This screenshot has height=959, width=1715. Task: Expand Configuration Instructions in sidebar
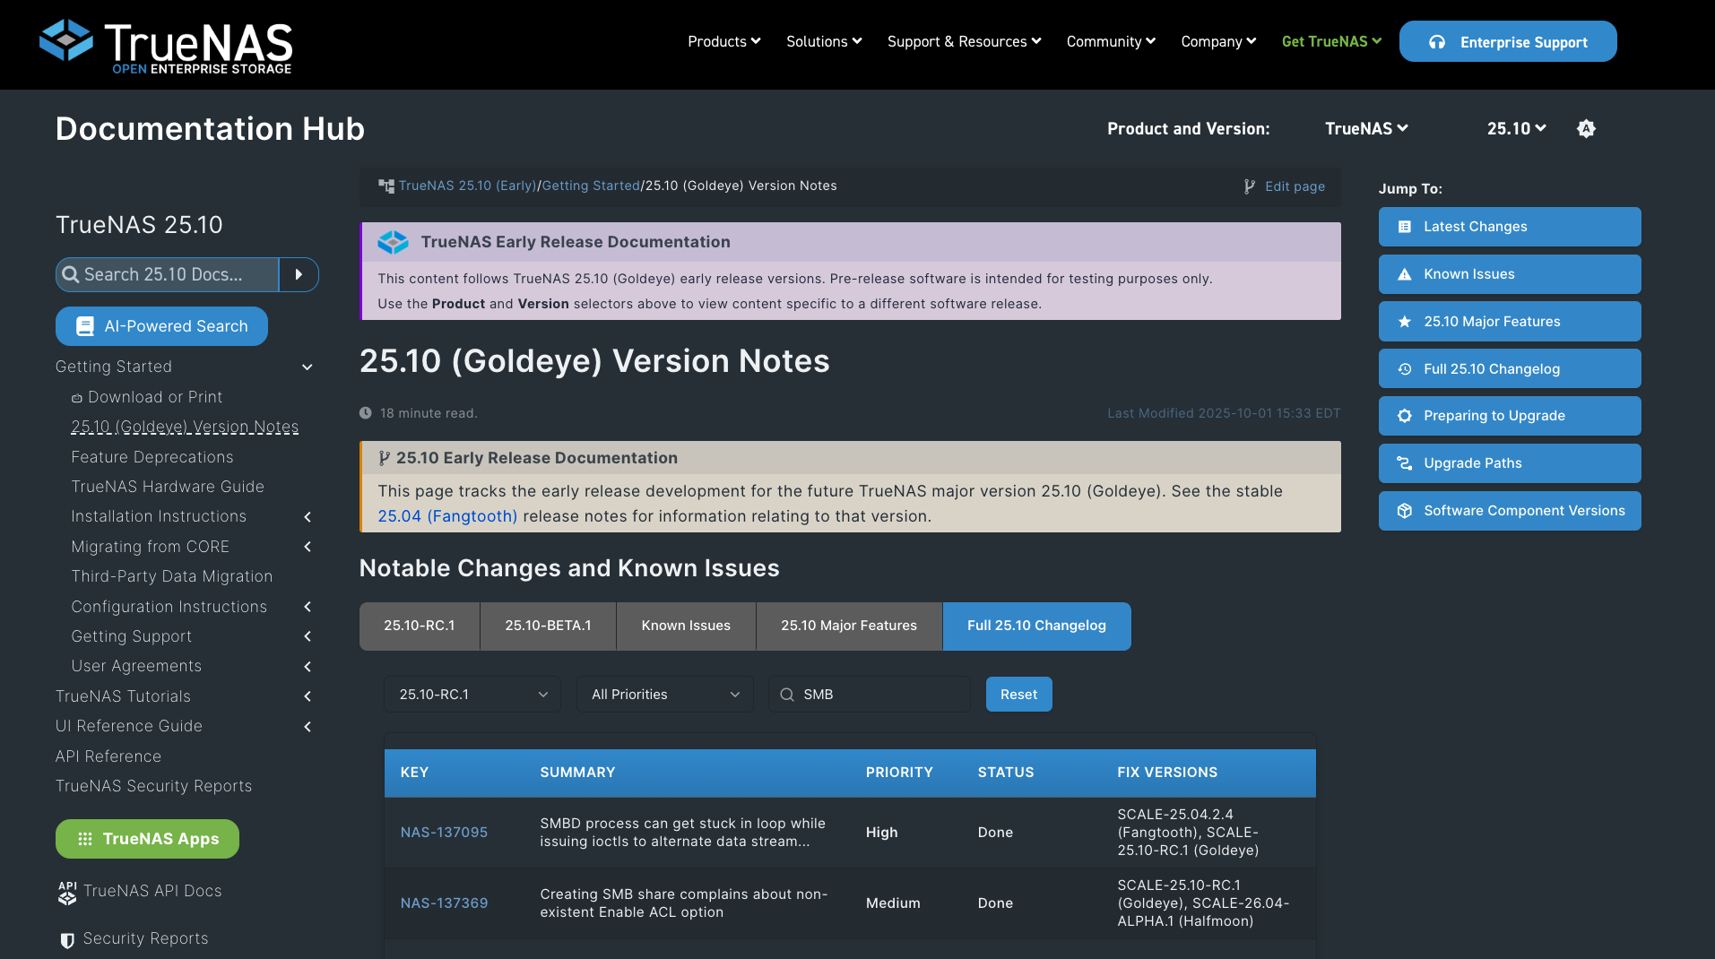click(307, 607)
